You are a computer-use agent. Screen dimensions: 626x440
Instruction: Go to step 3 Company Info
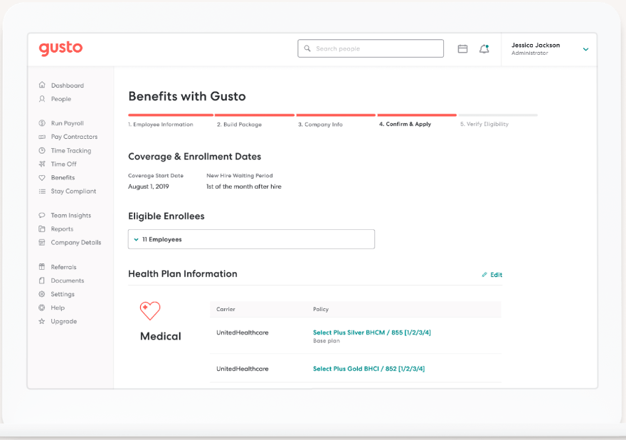click(x=320, y=125)
